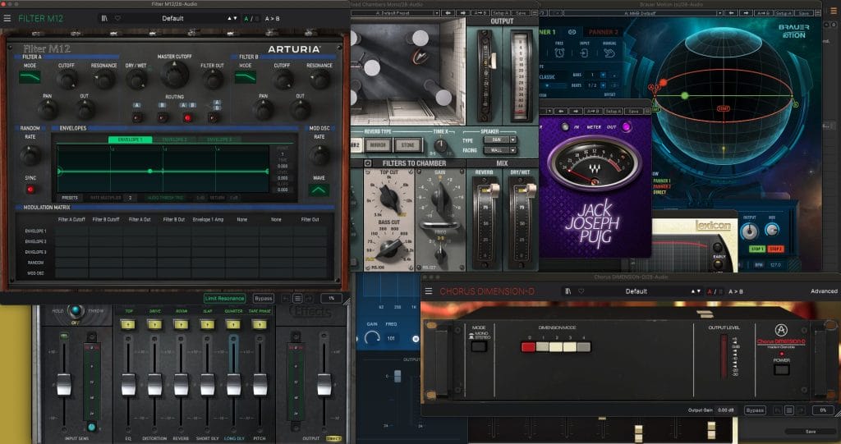The height and width of the screenshot is (444, 841).
Task: Switch to Panner 2 tab in Brauer Motion
Action: tap(604, 32)
